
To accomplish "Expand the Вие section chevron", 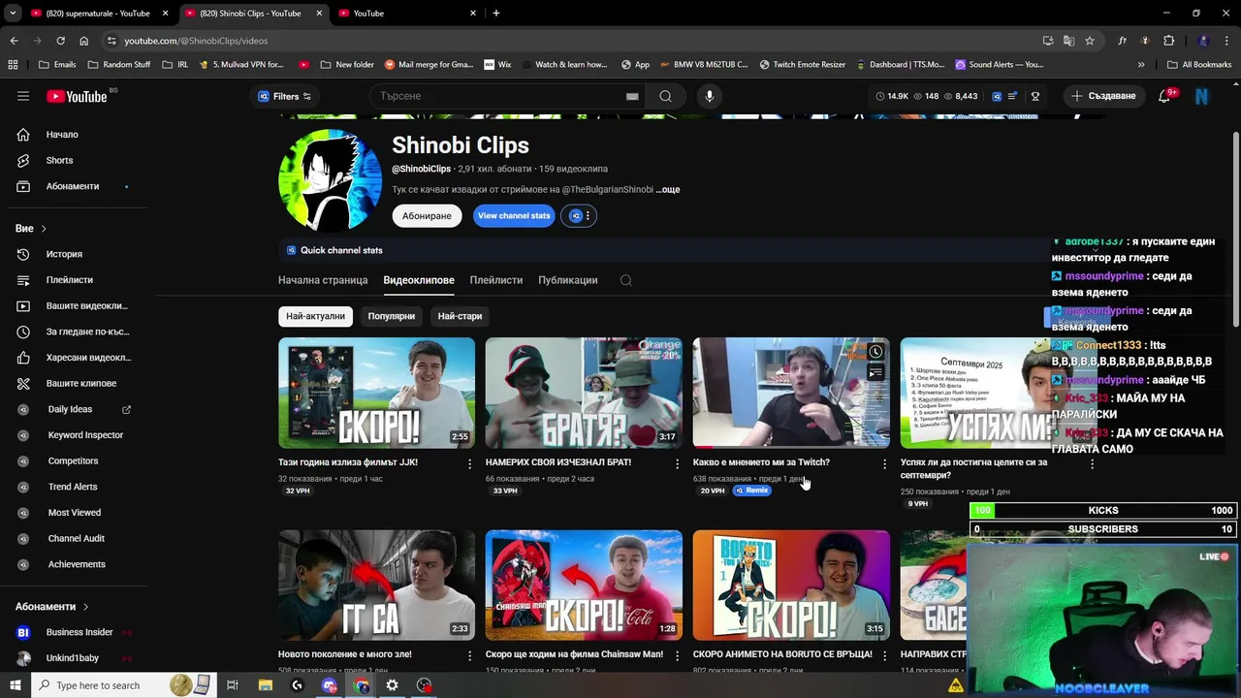I will 44,229.
